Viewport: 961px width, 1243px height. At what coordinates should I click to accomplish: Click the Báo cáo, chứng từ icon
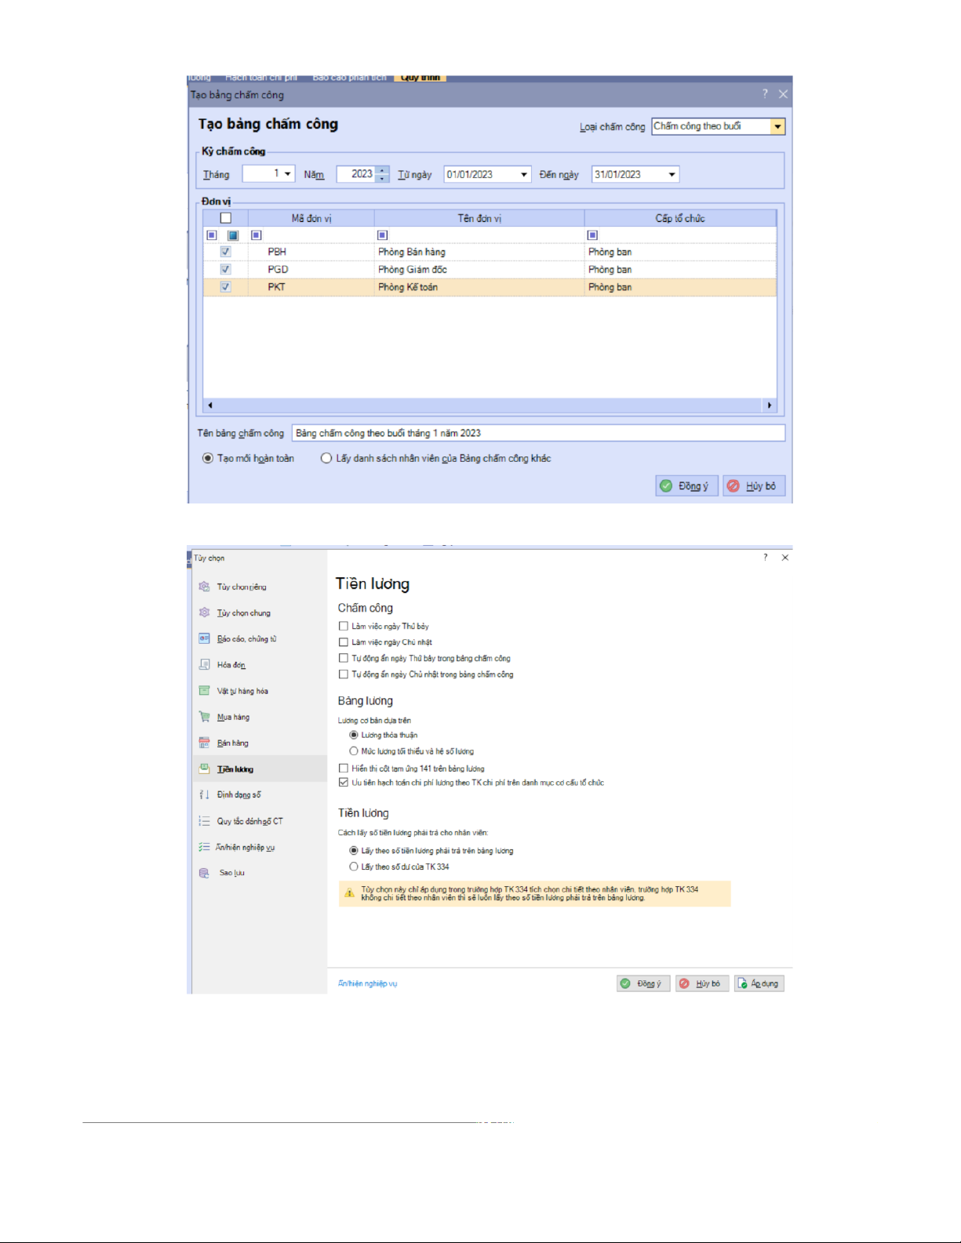204,639
